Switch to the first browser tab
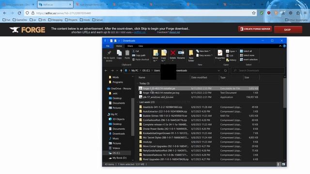Screen dimensions: 310x174 point(18,4)
